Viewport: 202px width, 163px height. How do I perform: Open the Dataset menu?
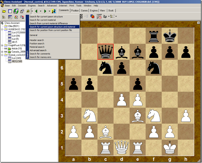click(22, 6)
